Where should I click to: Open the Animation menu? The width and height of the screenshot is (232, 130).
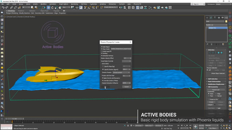[x=53, y=4]
